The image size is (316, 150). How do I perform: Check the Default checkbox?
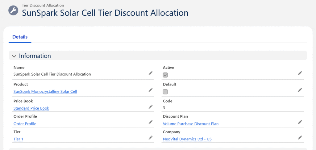pyautogui.click(x=165, y=92)
